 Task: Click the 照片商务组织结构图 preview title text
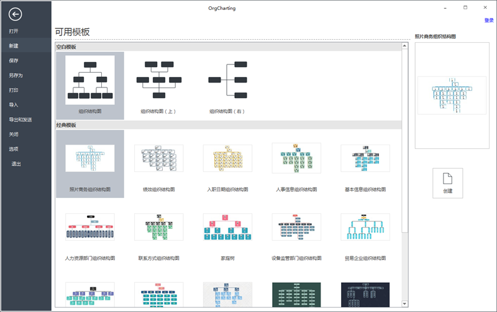coord(435,37)
